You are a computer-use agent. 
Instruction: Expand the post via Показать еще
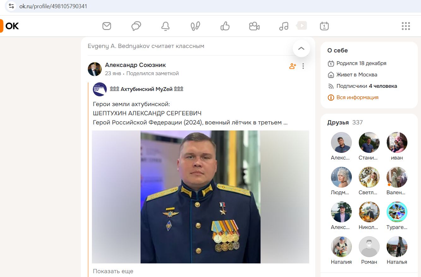[113, 271]
